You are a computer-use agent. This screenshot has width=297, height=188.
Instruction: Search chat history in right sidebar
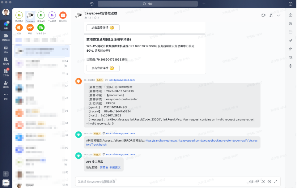(291, 23)
